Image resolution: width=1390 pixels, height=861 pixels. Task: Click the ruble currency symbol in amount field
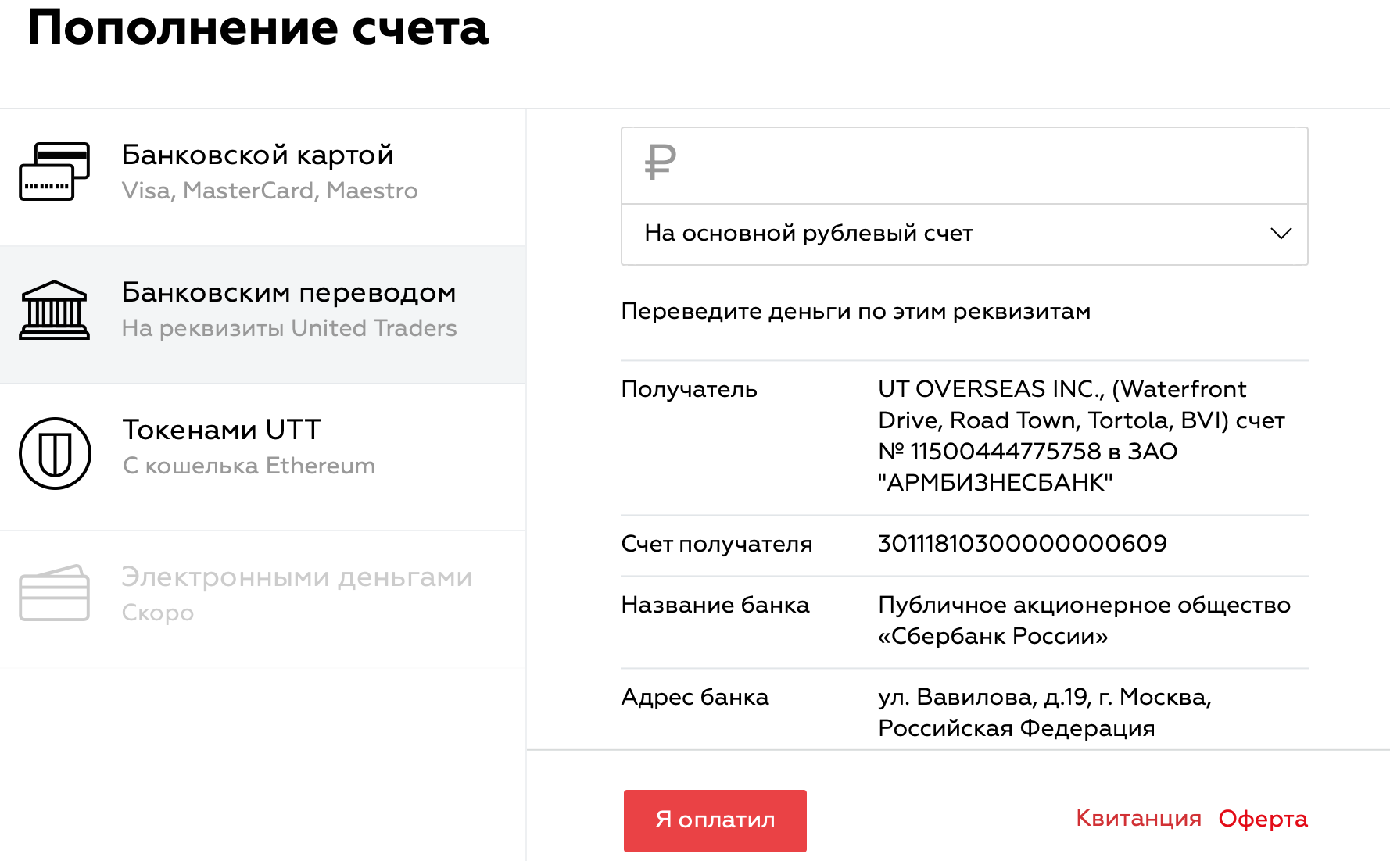point(661,163)
